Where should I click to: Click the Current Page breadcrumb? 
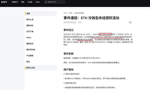click(x=79, y=13)
